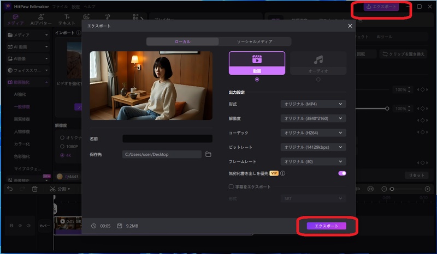Select 一般修復 in the sidebar list
This screenshot has height=254, width=437.
(22, 107)
